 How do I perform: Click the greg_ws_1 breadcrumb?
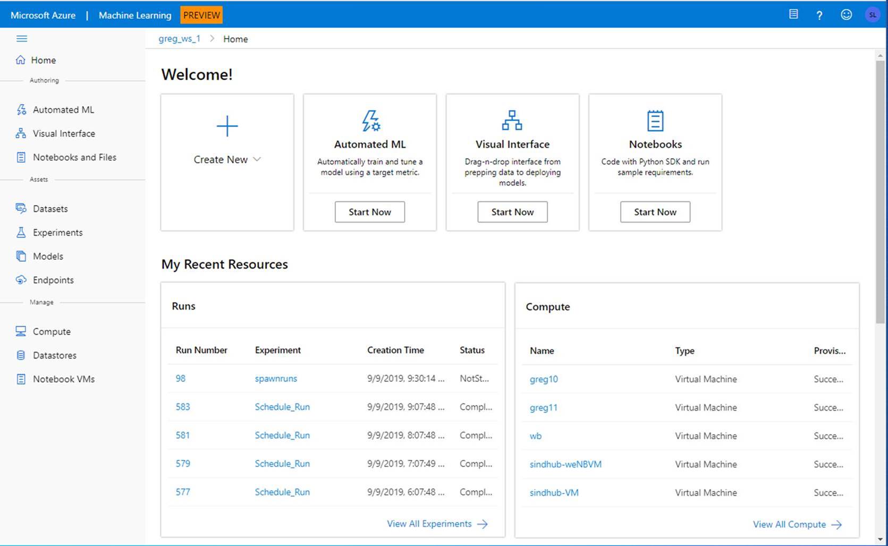(x=179, y=38)
